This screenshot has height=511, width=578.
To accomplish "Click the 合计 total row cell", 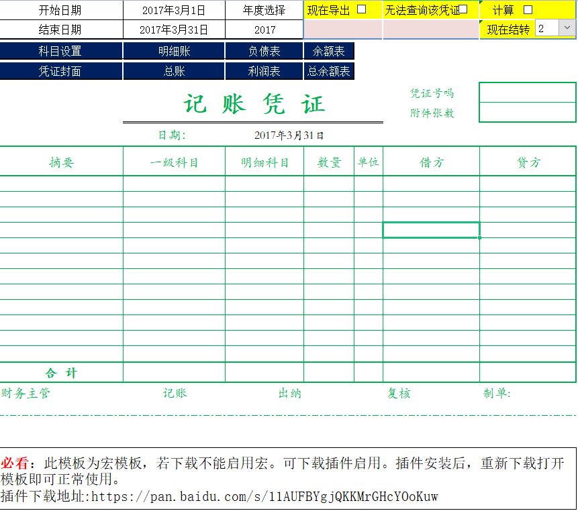I will tap(61, 374).
